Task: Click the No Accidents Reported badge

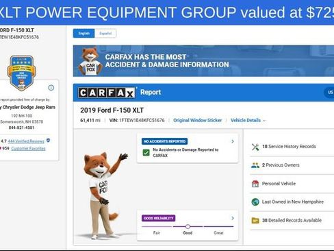Action: (x=165, y=141)
